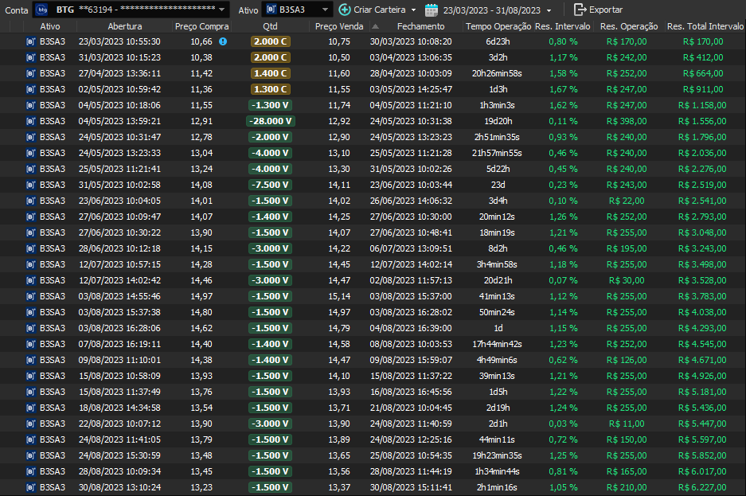Open the Conta account dropdown
The height and width of the screenshot is (496, 746).
[221, 10]
